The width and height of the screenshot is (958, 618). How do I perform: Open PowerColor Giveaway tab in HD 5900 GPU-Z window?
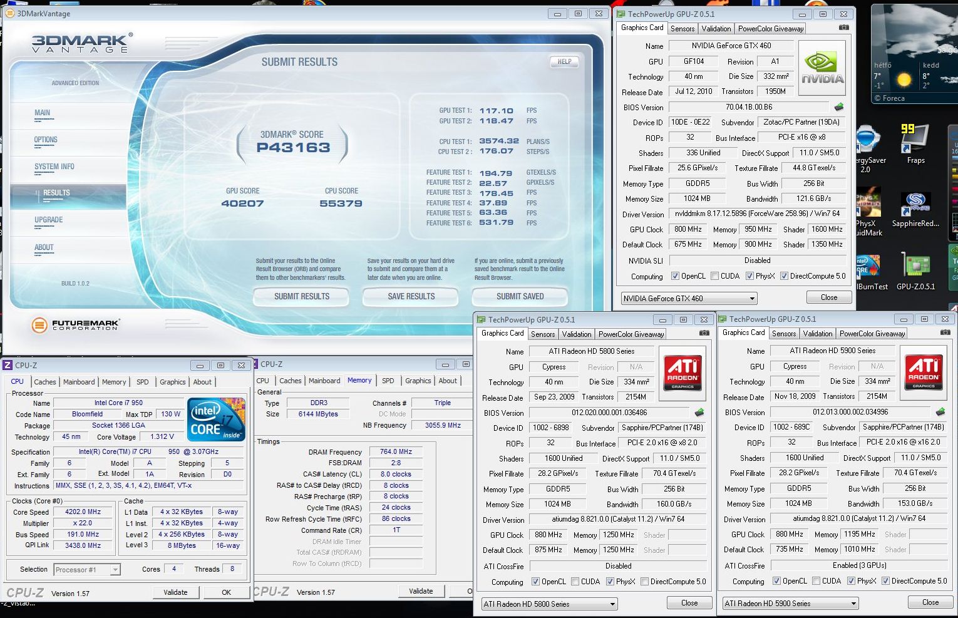(872, 334)
